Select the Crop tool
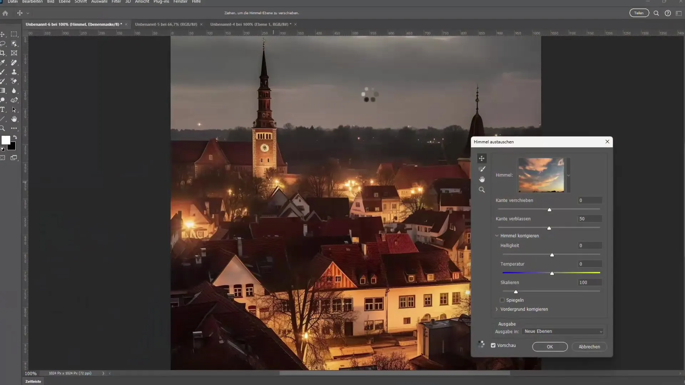This screenshot has width=685, height=385. pyautogui.click(x=3, y=53)
